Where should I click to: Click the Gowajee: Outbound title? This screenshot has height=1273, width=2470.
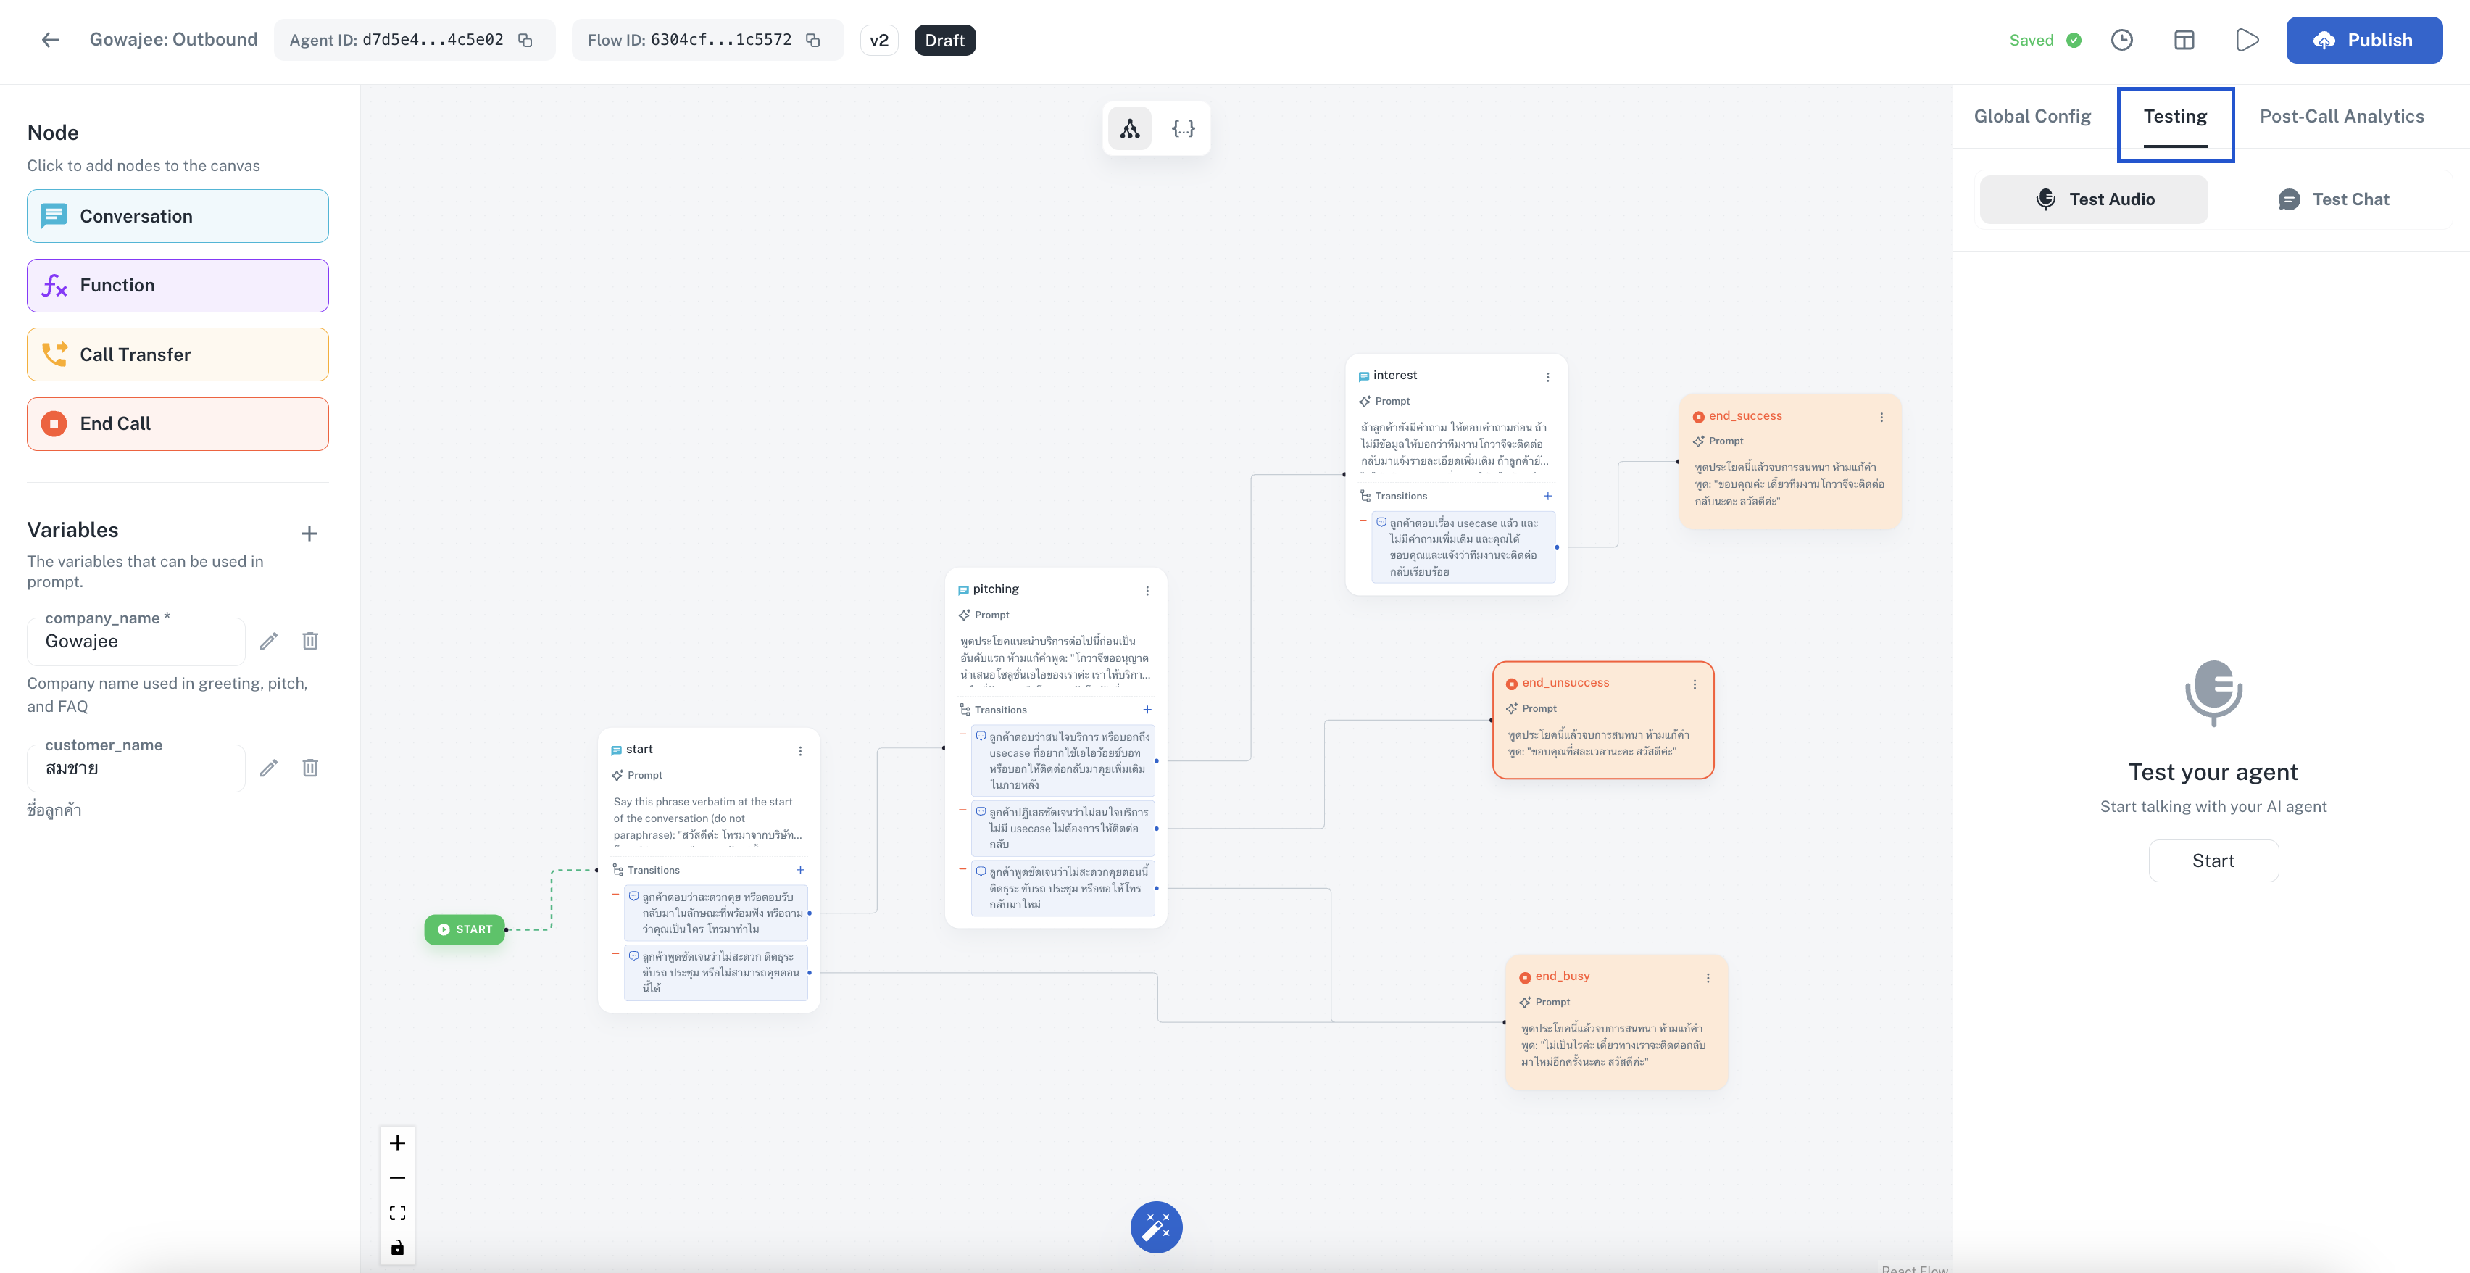(173, 39)
